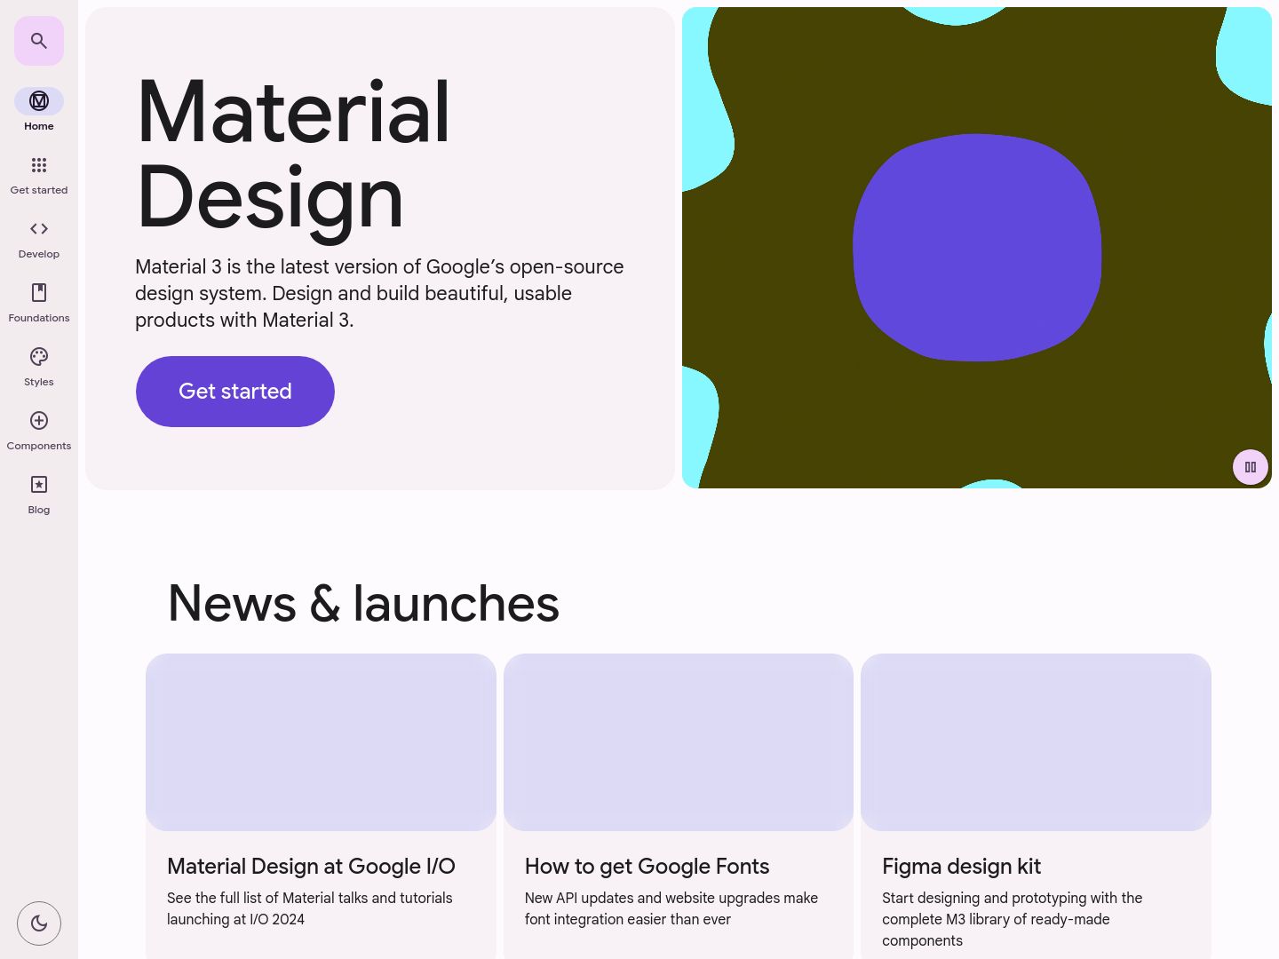
Task: Click the purple blob in hero animation
Action: [977, 248]
